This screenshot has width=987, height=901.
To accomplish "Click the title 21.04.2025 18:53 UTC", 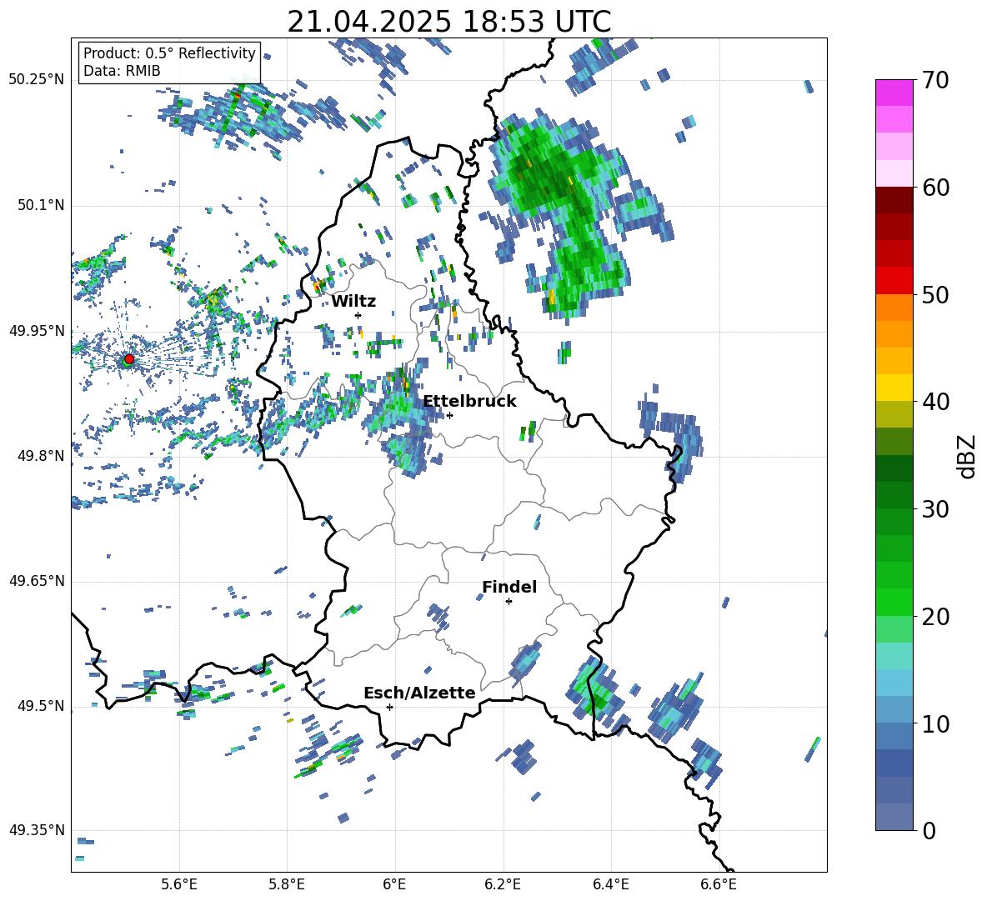I will [x=449, y=22].
